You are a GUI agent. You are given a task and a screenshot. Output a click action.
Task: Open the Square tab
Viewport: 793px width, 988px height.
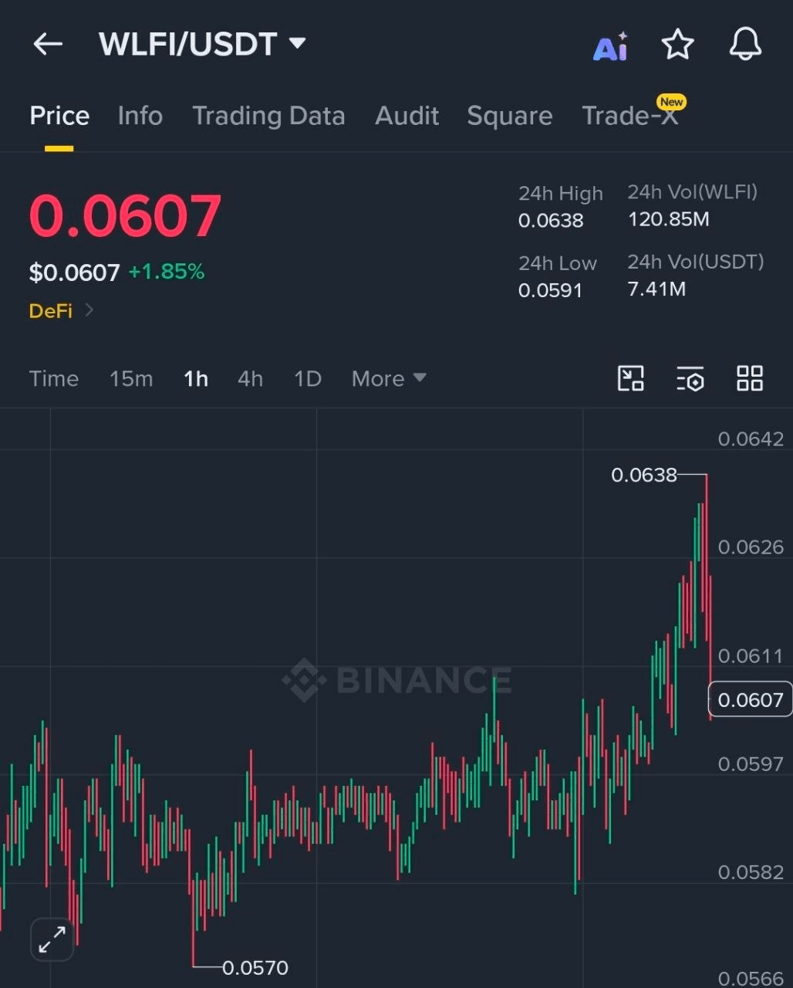[510, 116]
